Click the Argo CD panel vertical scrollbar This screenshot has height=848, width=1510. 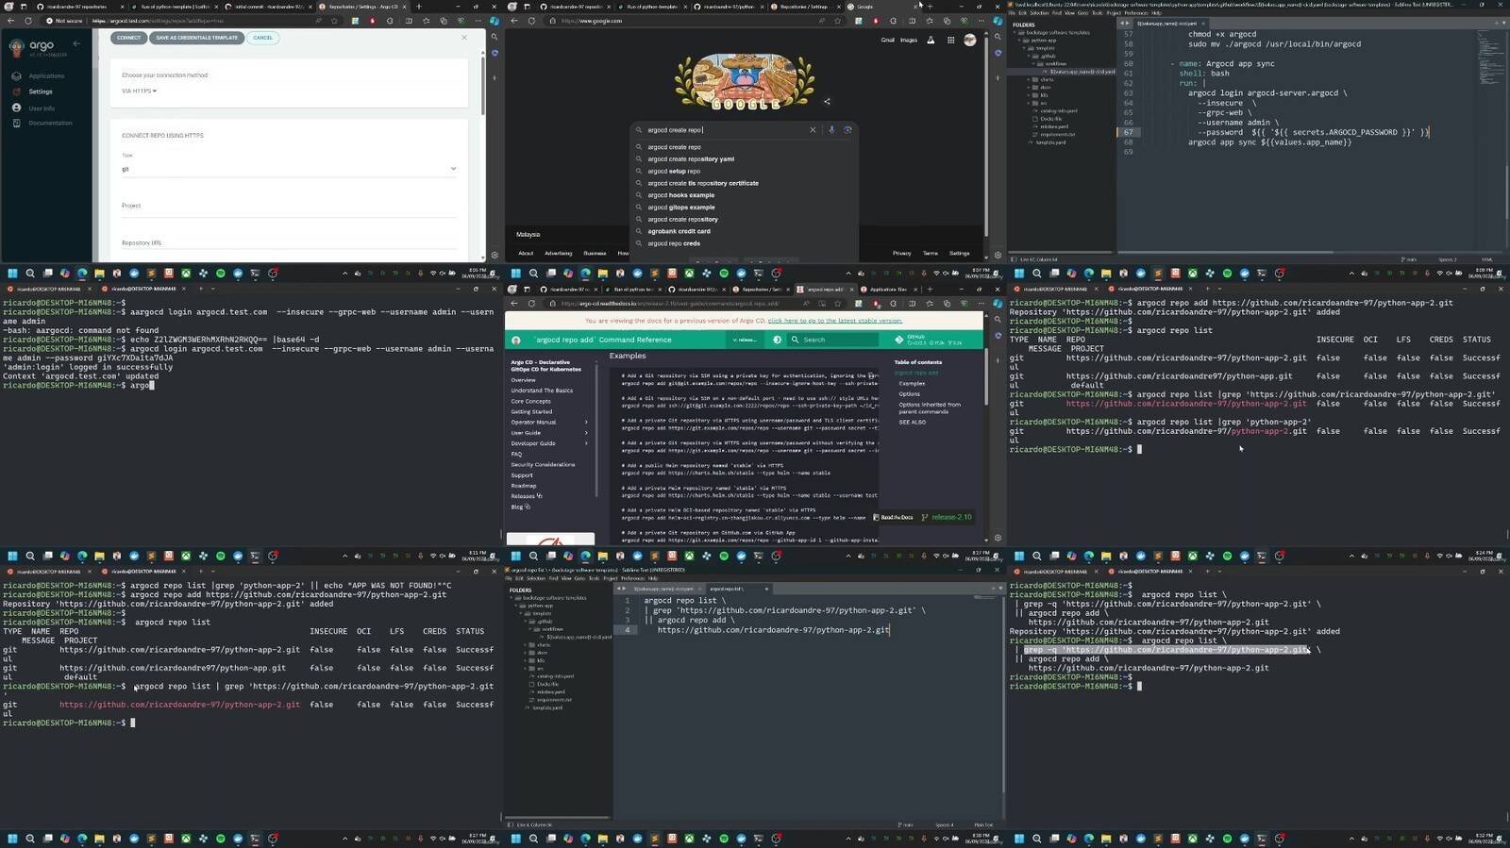[x=482, y=85]
